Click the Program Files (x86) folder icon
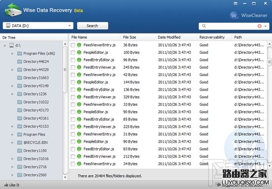The height and width of the screenshot is (189, 272). pyautogui.click(x=20, y=53)
